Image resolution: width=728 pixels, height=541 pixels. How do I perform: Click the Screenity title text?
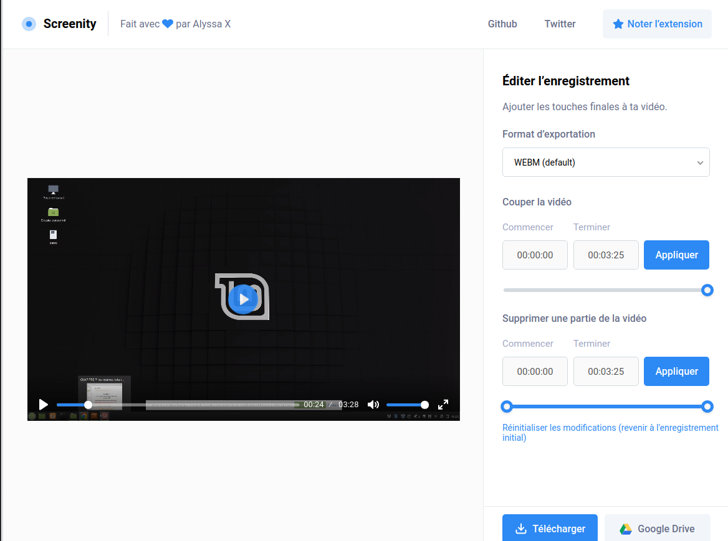[70, 24]
